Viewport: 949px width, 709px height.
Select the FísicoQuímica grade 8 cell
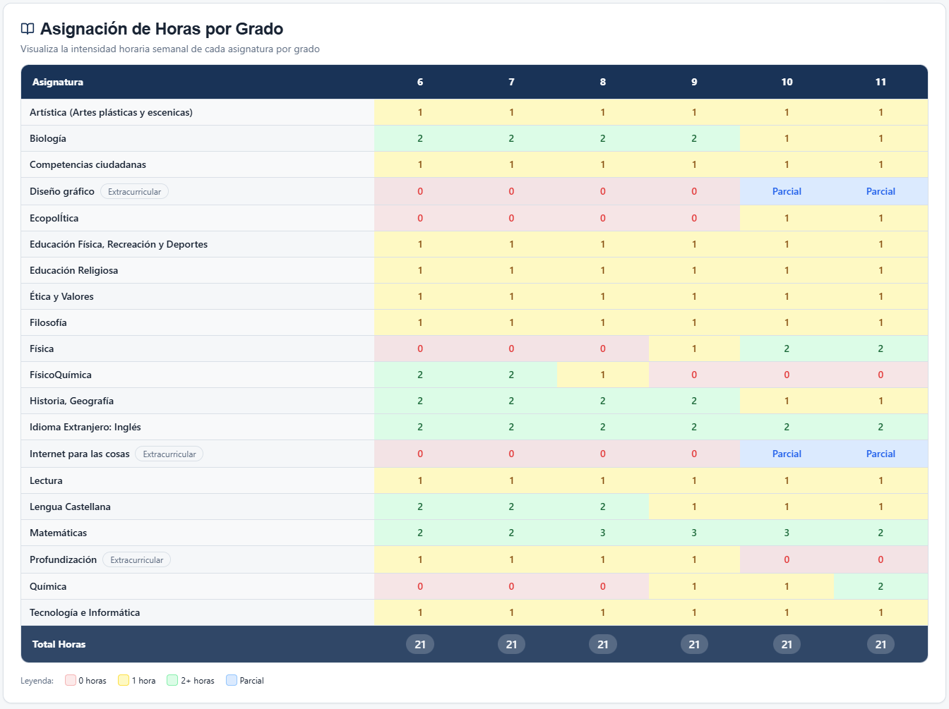coord(602,375)
